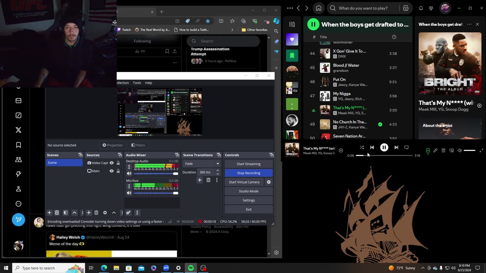Mute Mic/Aux in mixer
This screenshot has height=273, width=486.
point(129,193)
